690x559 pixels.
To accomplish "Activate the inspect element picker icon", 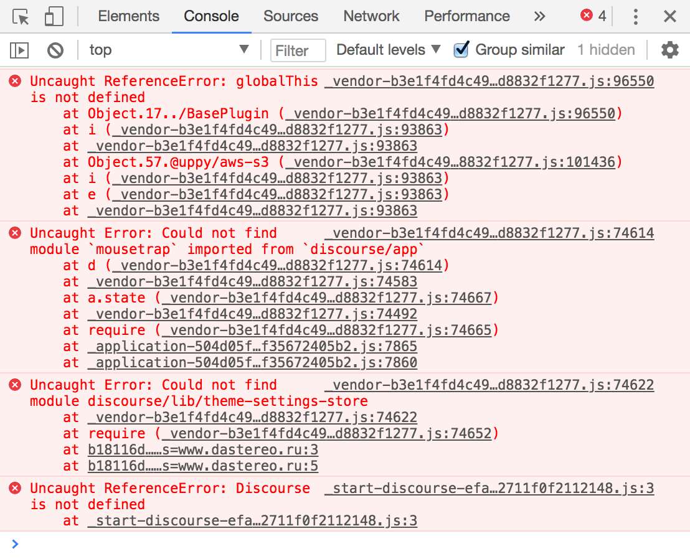I will 21,17.
